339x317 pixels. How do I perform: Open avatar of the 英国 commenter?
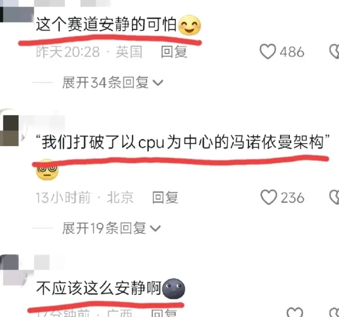pos(16,14)
